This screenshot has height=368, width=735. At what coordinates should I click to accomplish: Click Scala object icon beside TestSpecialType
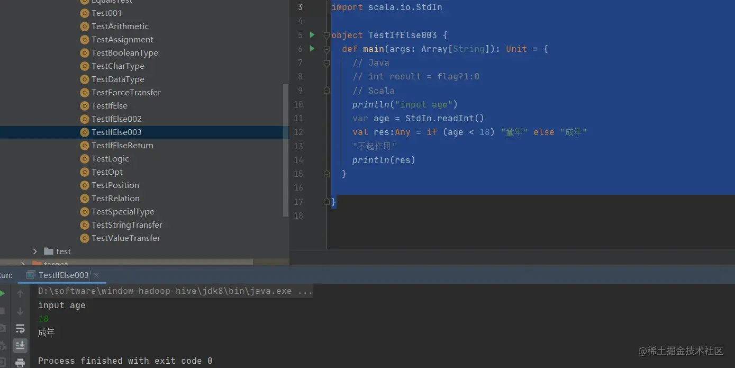pyautogui.click(x=84, y=212)
